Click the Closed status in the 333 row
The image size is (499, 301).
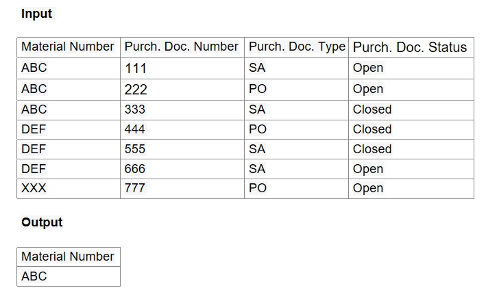coord(411,110)
